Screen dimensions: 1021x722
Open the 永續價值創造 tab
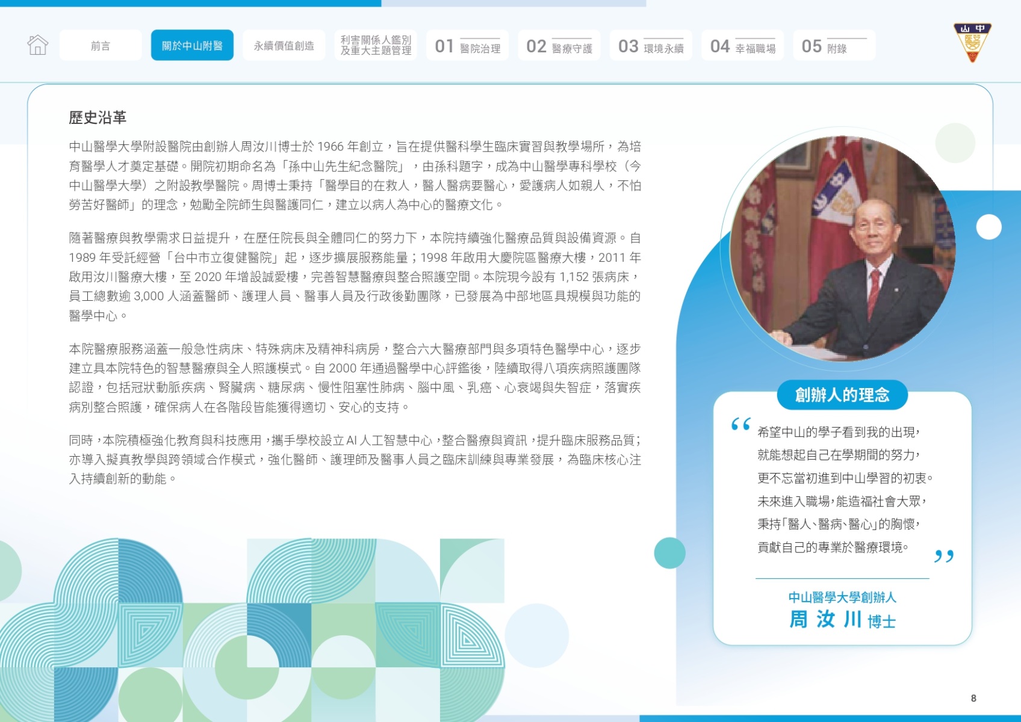284,45
